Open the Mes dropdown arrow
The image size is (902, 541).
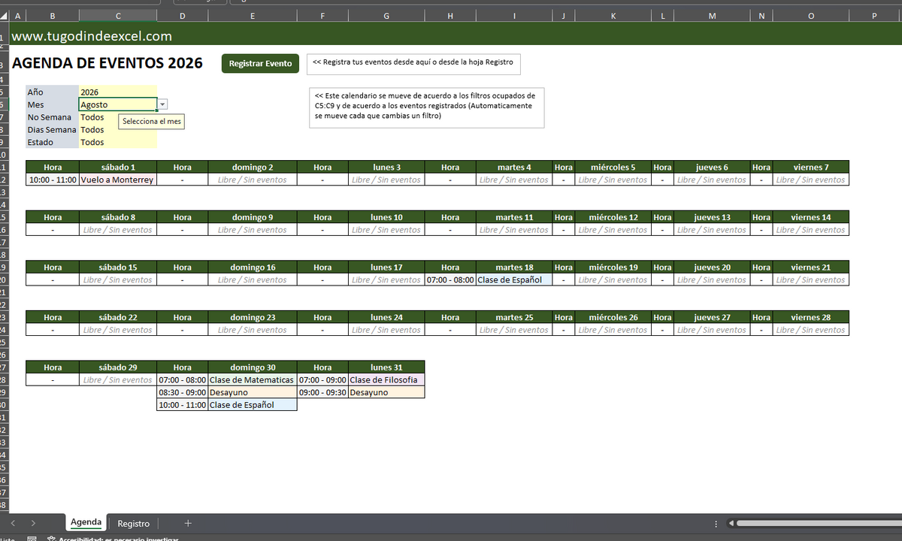[163, 105]
